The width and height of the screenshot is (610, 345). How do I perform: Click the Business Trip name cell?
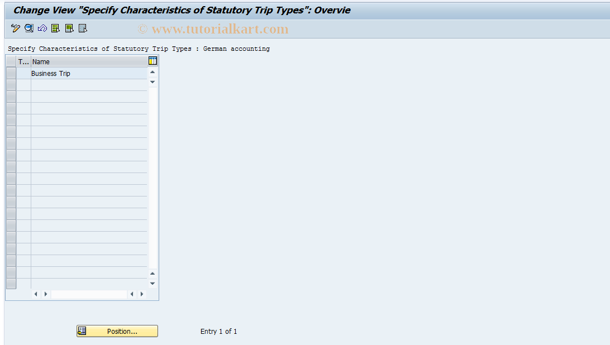click(89, 74)
